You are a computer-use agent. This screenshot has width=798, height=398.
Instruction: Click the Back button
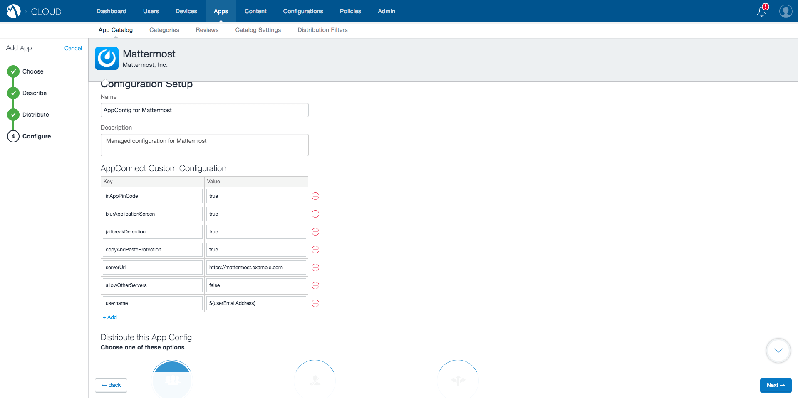pos(111,385)
